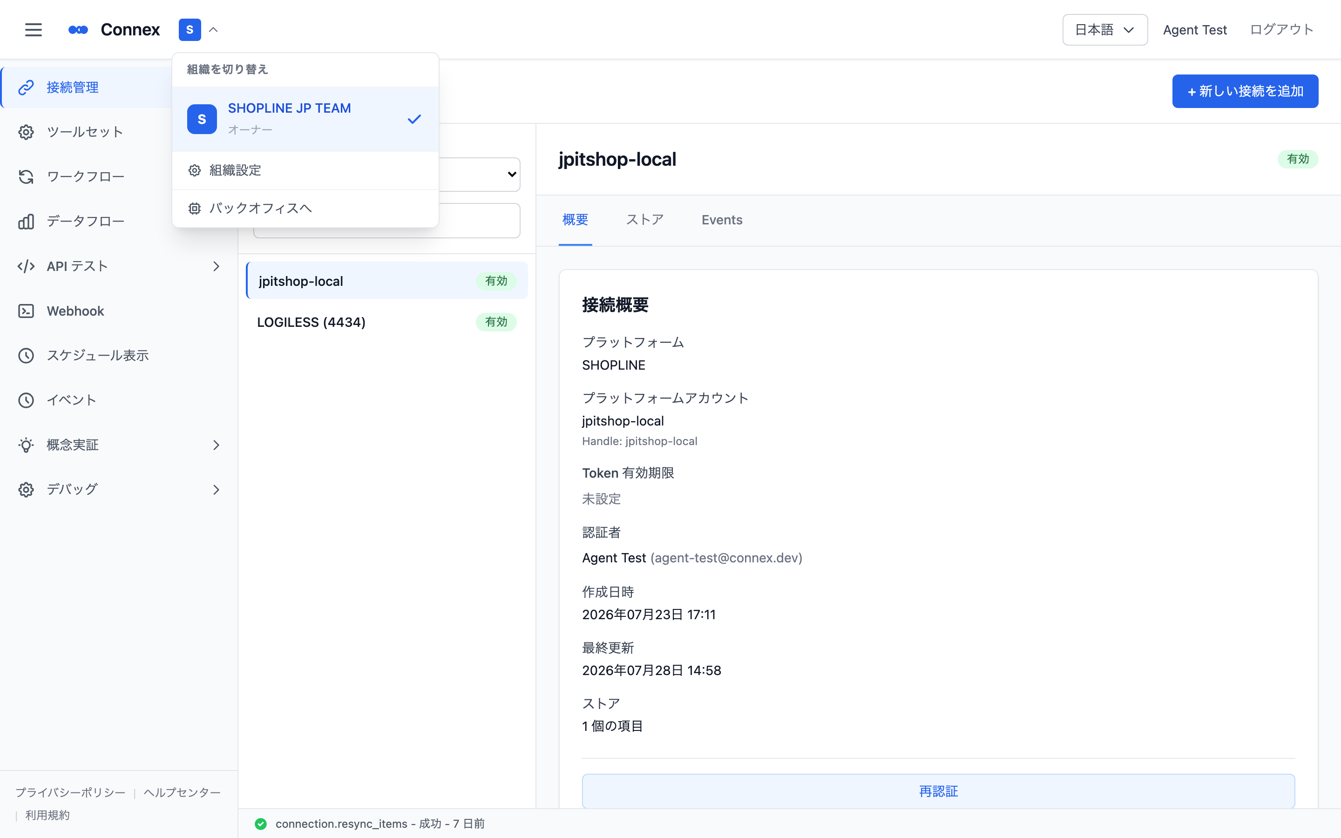Click + 新しい接続を追加 button
The image size is (1341, 838).
(x=1245, y=91)
